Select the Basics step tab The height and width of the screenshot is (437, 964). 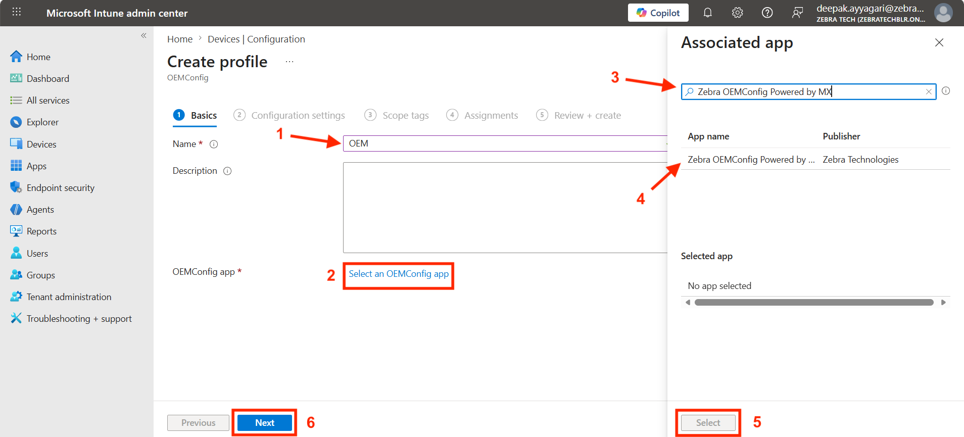195,115
